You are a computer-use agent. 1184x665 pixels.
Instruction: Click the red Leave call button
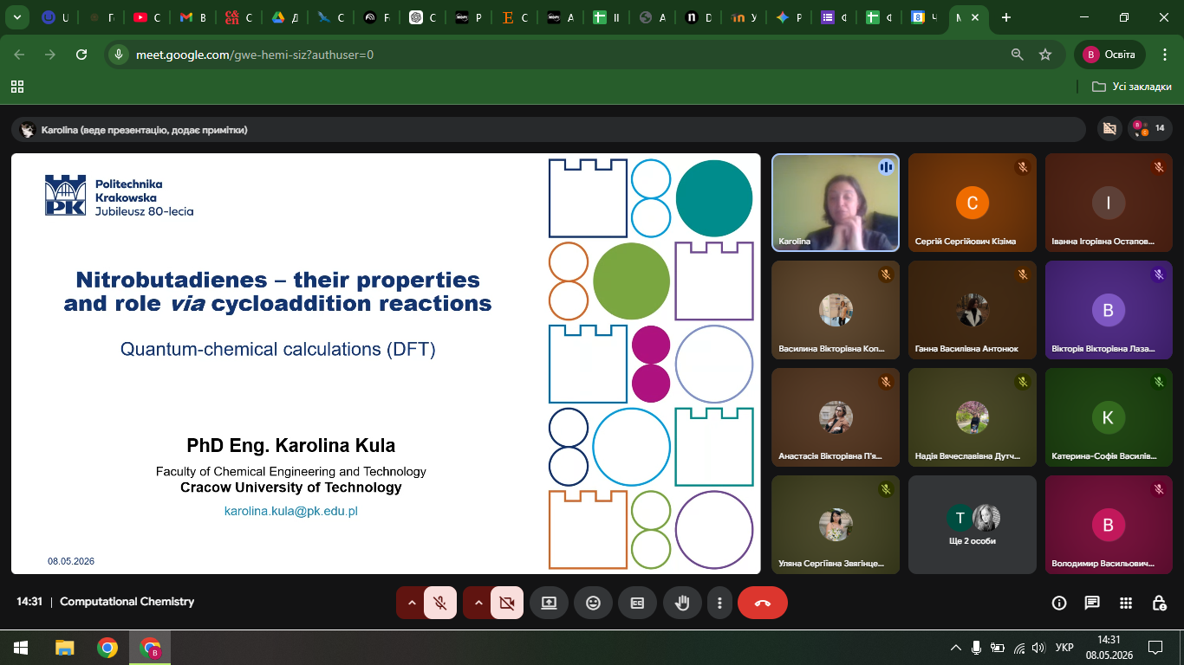coord(763,603)
